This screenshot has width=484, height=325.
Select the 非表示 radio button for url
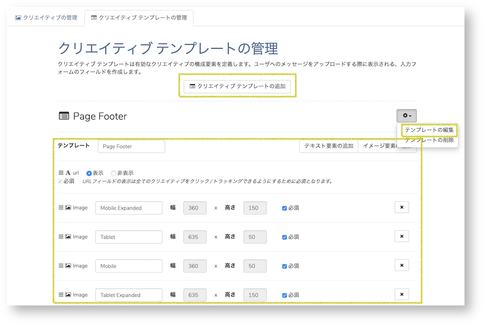coord(113,173)
